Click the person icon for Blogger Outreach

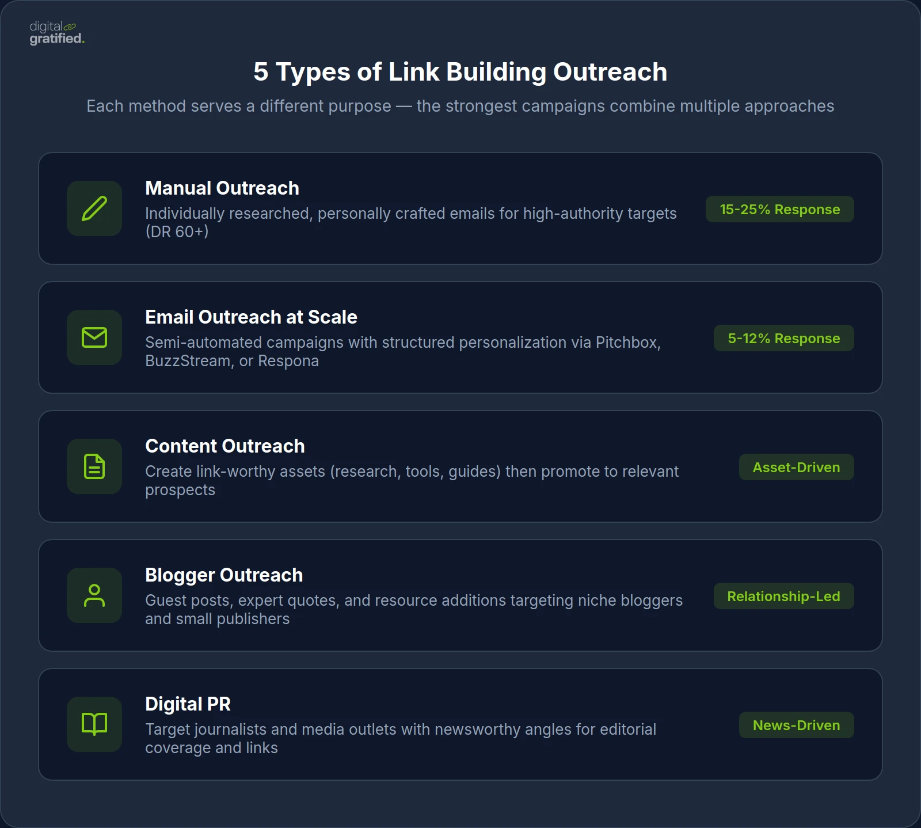point(94,595)
